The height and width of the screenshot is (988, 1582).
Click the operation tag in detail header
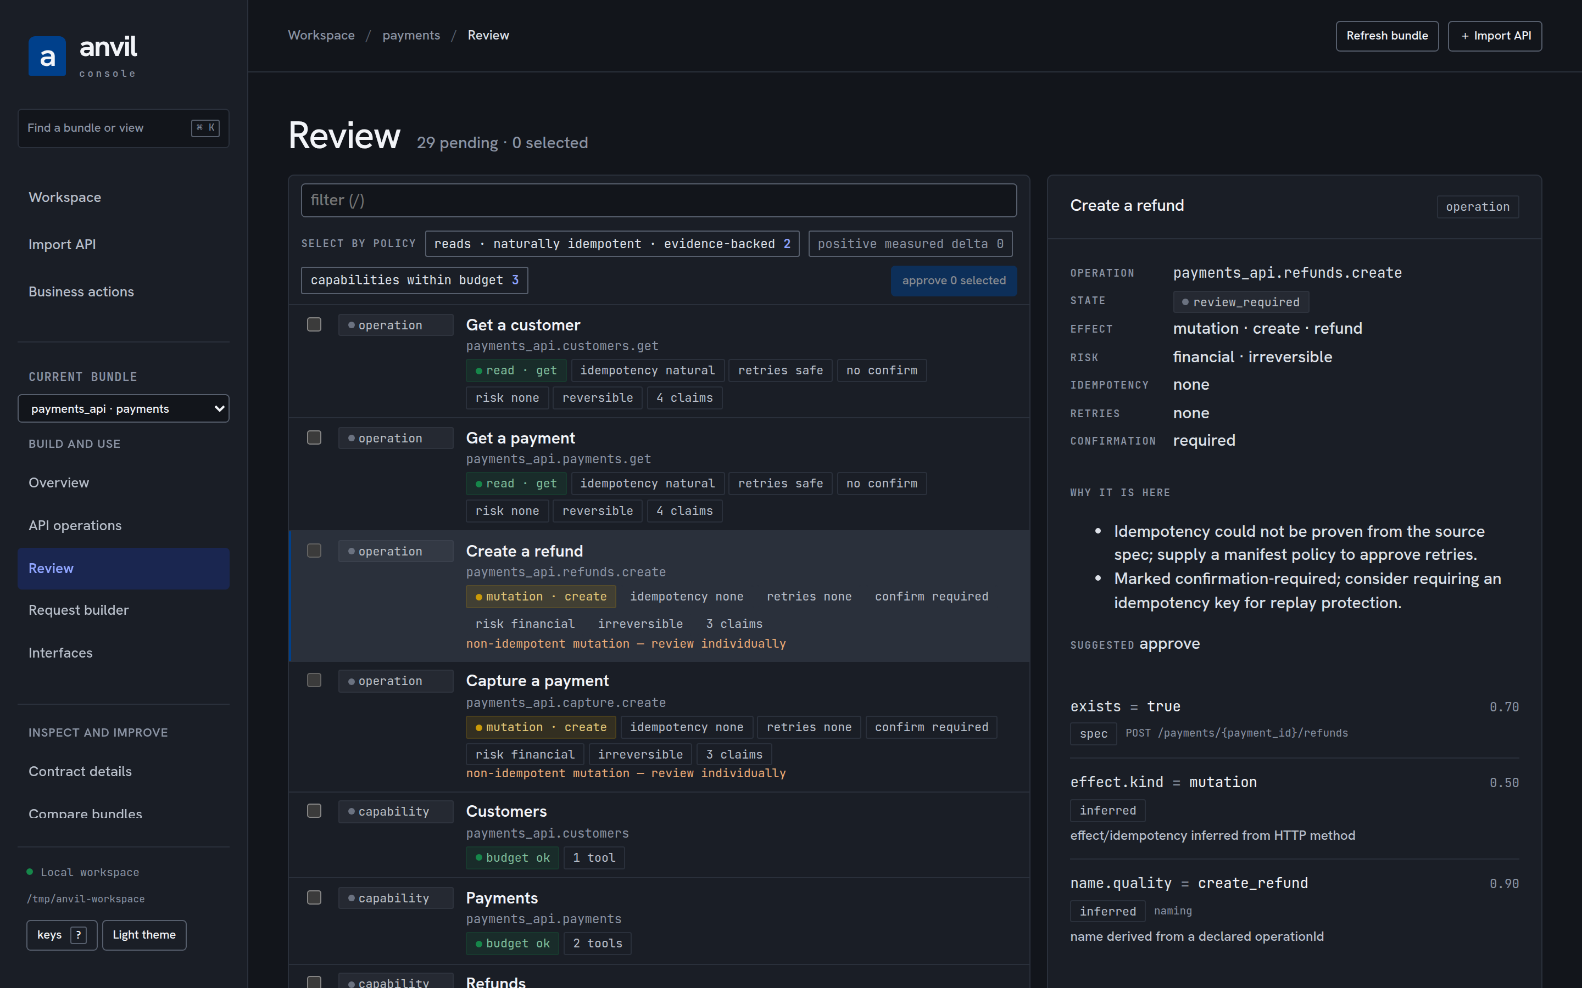[1478, 206]
